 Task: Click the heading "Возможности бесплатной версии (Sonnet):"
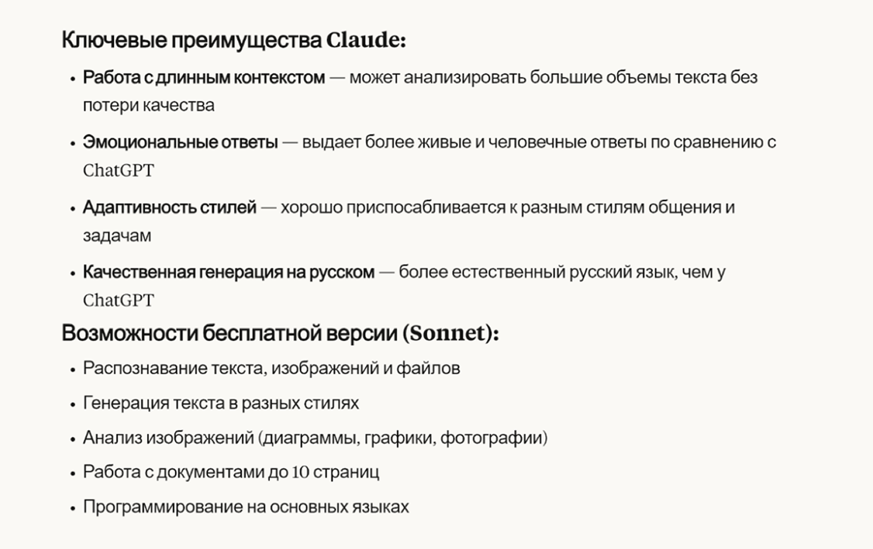(x=280, y=334)
